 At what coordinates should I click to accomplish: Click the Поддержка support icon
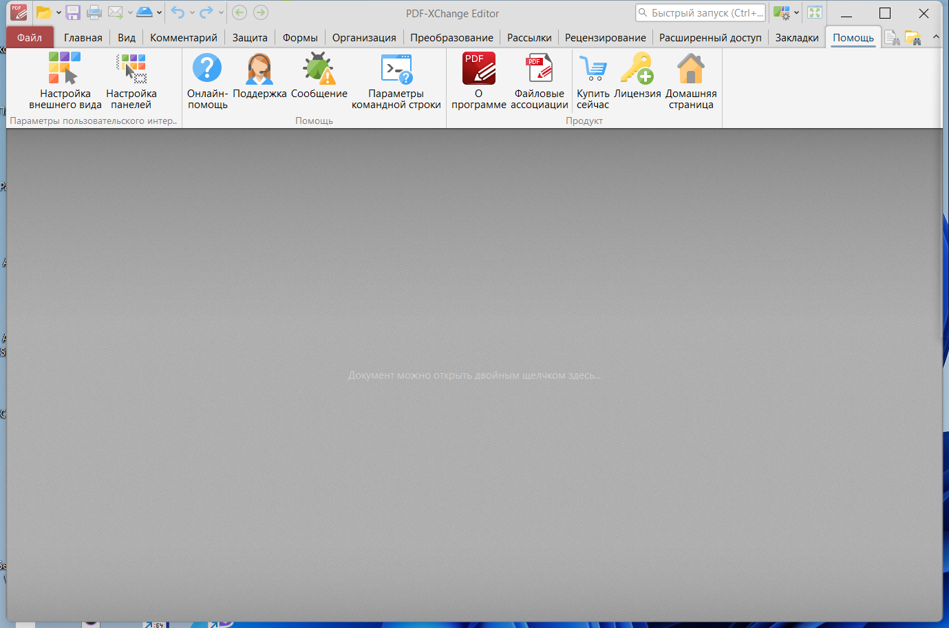tap(259, 76)
